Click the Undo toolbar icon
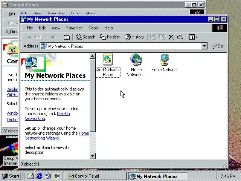The image size is (241, 181). (x=180, y=37)
